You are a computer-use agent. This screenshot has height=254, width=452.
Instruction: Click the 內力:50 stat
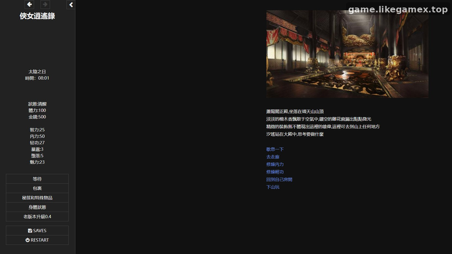(37, 136)
